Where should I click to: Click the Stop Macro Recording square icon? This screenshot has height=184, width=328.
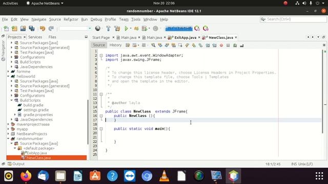[228, 45]
